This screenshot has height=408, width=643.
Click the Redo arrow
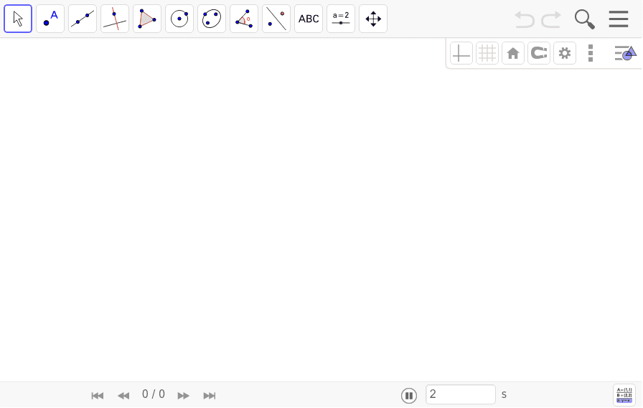[x=551, y=19]
